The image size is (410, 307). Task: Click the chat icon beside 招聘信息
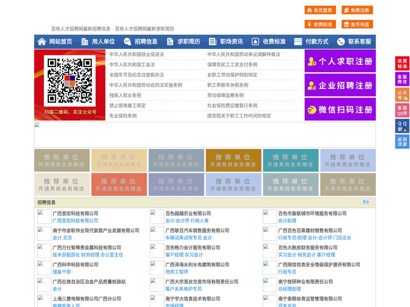[128, 42]
